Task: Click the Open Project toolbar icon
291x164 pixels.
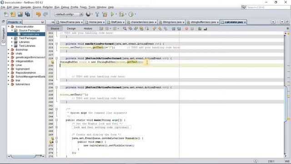Action: tap(20, 14)
